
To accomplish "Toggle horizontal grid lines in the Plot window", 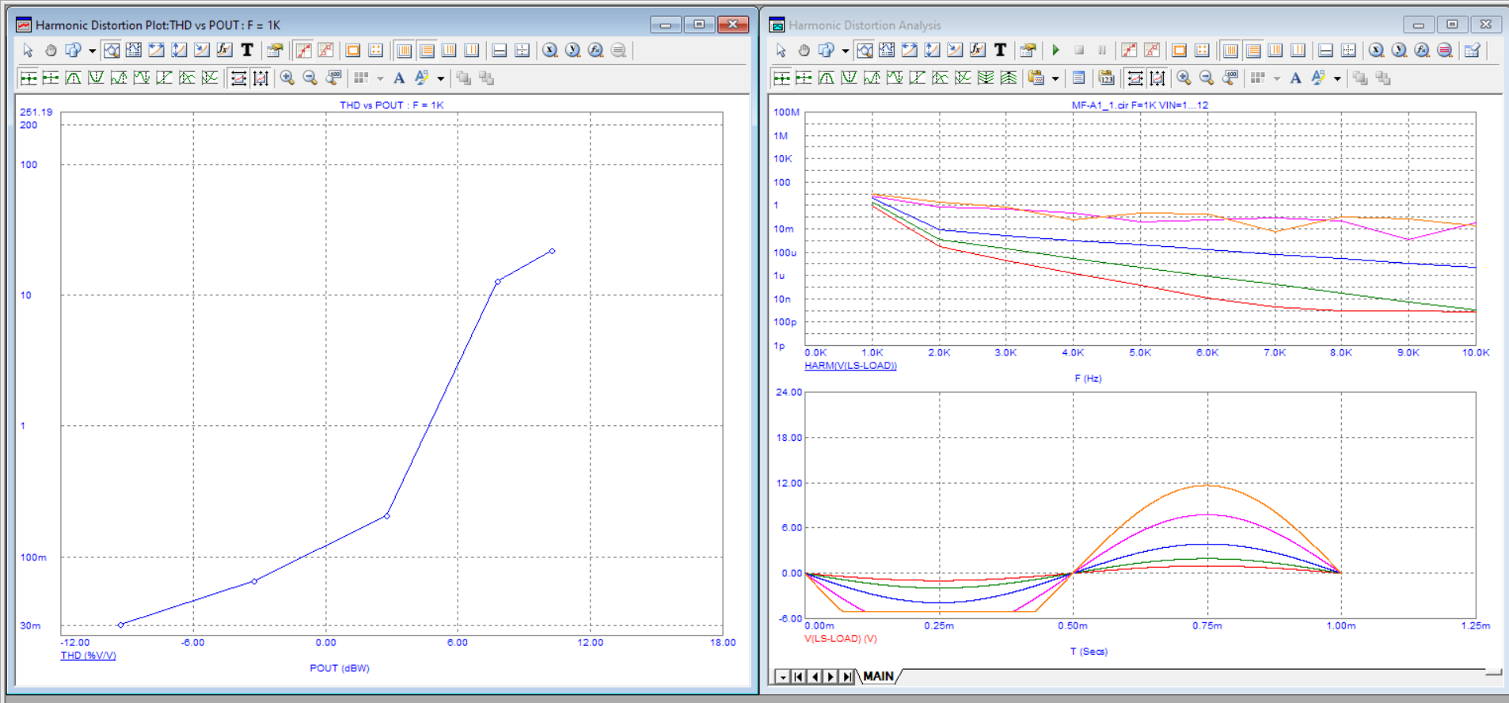I will (x=427, y=51).
